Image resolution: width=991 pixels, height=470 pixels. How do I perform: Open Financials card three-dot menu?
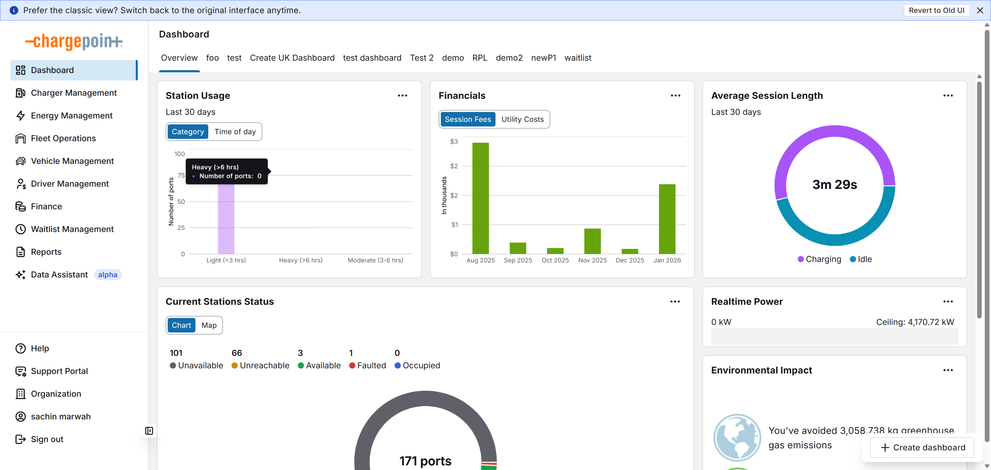pos(676,96)
